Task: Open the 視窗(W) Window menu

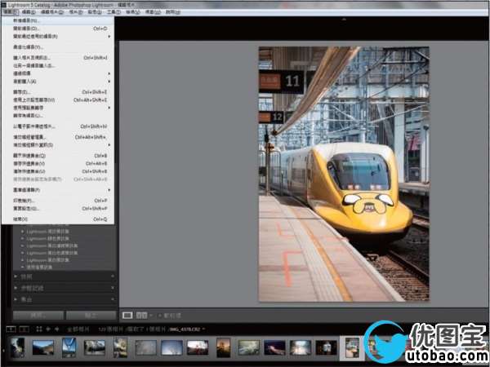Action: coord(153,12)
